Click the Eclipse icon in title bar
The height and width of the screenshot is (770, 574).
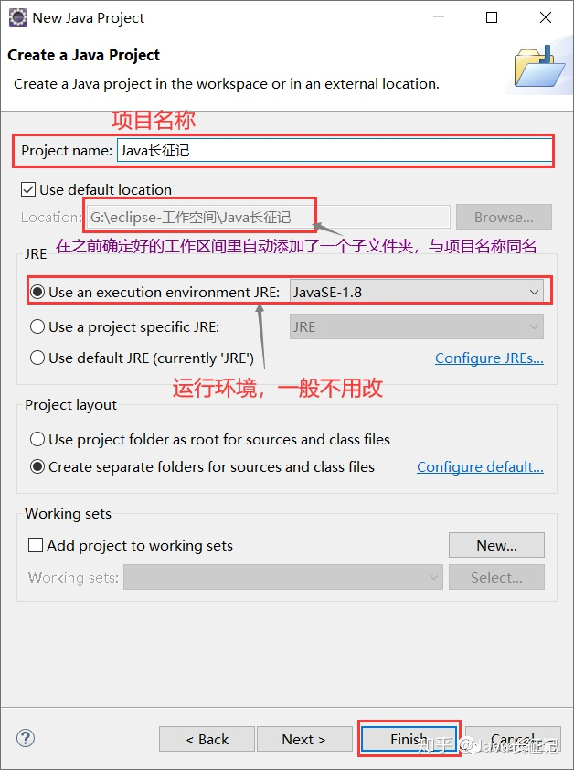coord(18,17)
